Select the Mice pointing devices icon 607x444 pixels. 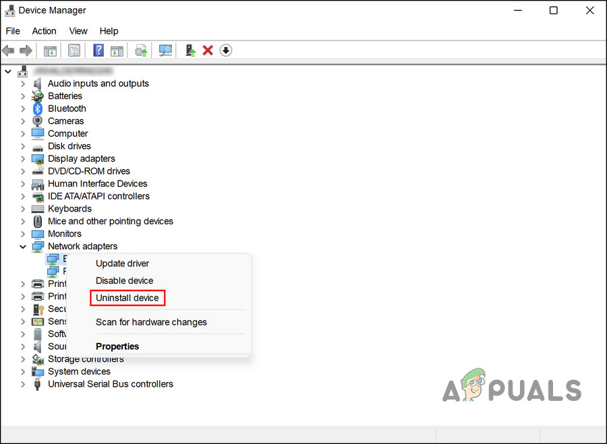coord(38,221)
